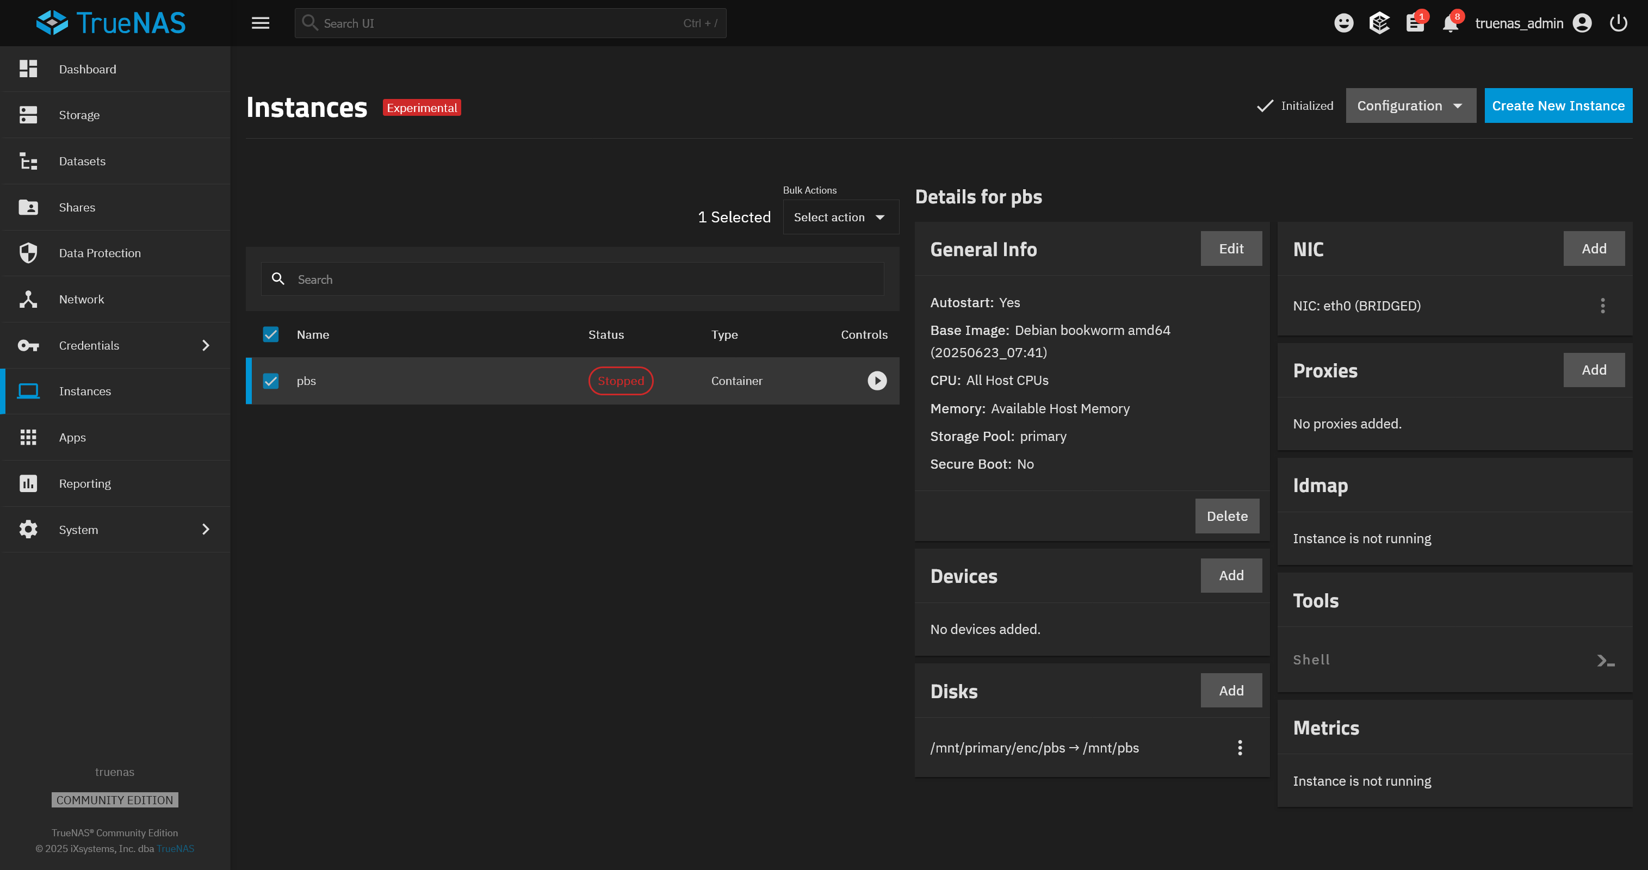Click the Data Protection shield icon
This screenshot has height=870, width=1648.
28,253
